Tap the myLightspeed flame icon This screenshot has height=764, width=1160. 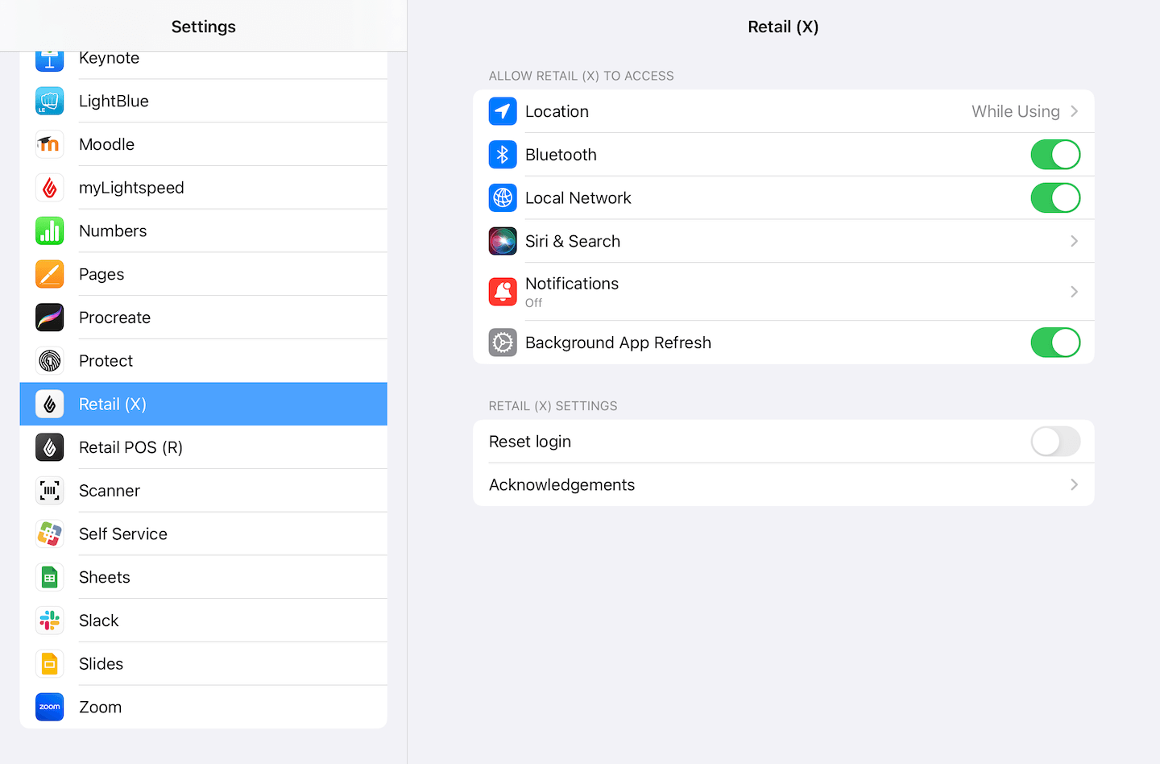click(x=50, y=188)
